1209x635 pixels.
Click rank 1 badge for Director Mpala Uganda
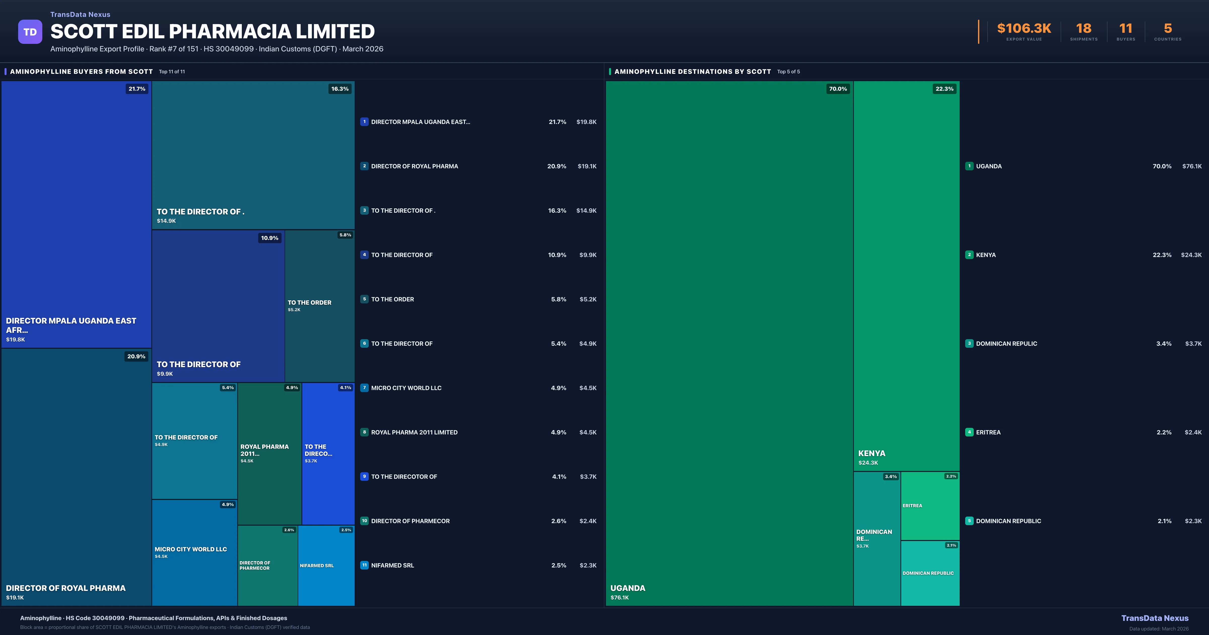click(x=364, y=122)
